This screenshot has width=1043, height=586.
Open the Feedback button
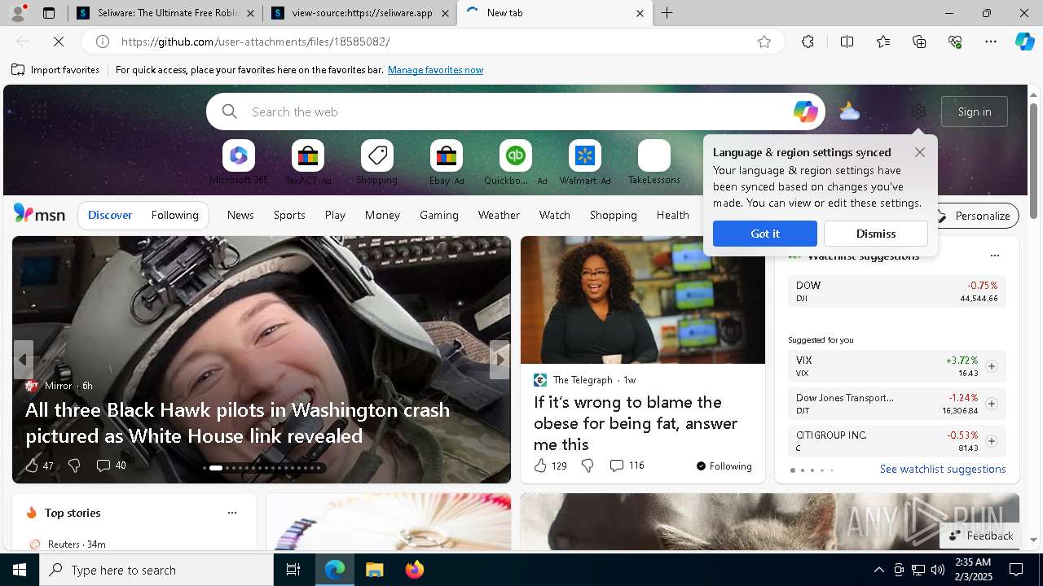[981, 536]
